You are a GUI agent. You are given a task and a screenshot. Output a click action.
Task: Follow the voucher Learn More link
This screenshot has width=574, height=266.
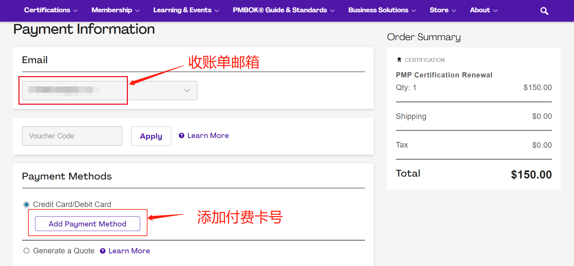pos(208,135)
